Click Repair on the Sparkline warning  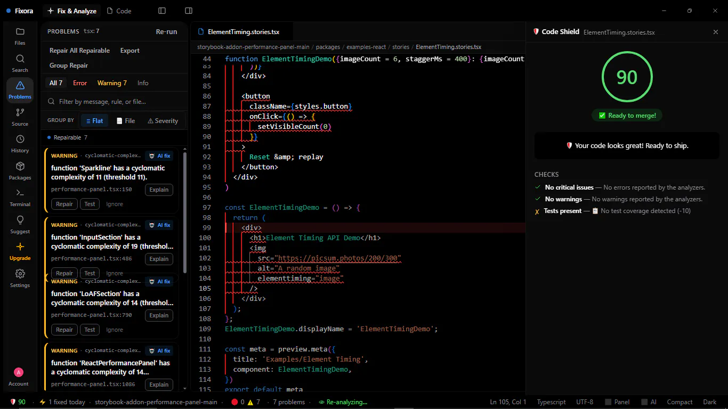pyautogui.click(x=64, y=204)
